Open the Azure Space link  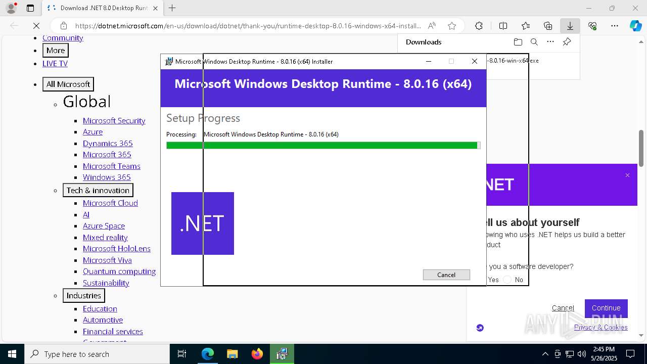pyautogui.click(x=104, y=225)
